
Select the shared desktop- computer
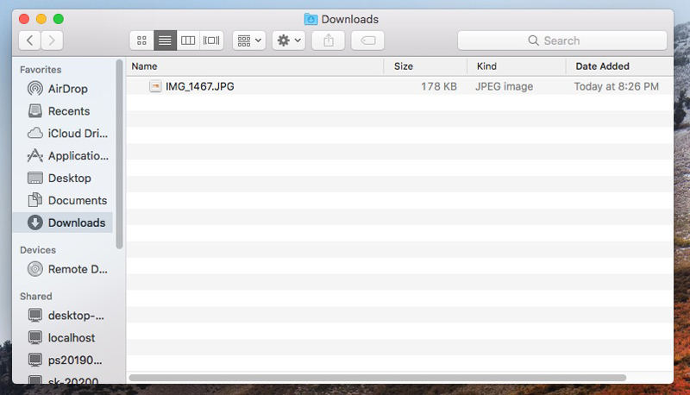pos(62,316)
